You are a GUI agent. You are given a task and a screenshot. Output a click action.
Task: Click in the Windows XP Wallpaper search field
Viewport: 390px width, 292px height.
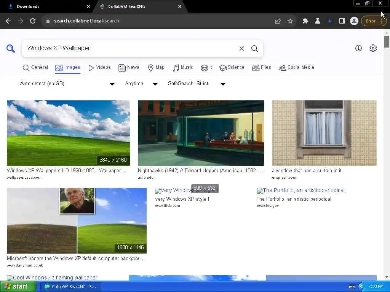pyautogui.click(x=129, y=48)
